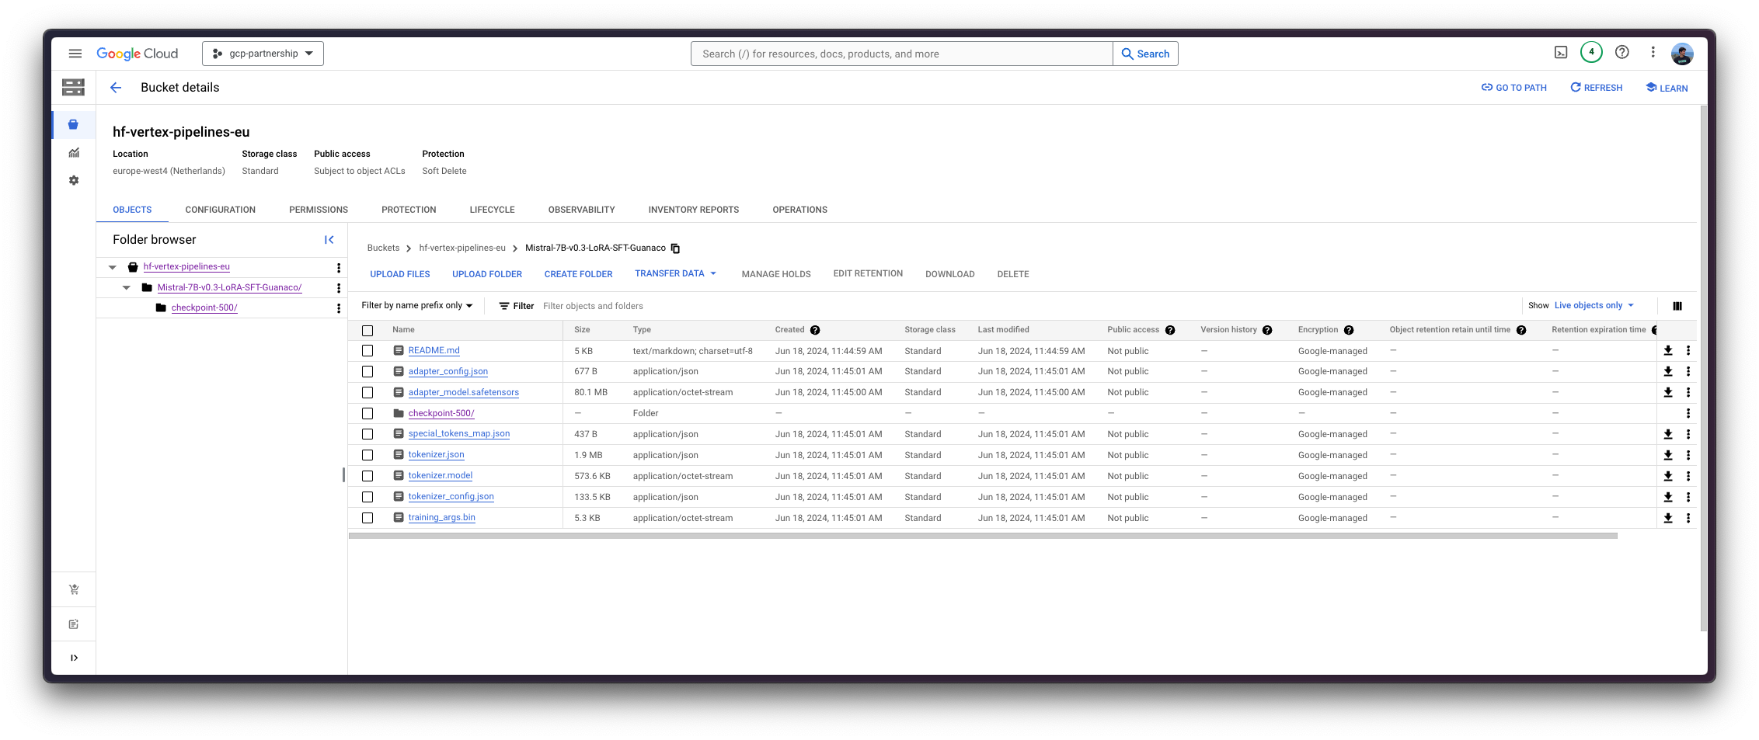Open the help question mark icon
Image resolution: width=1759 pixels, height=740 pixels.
pos(1622,53)
